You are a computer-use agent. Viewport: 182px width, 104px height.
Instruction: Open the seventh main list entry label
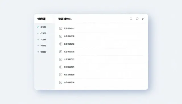coord(69,75)
